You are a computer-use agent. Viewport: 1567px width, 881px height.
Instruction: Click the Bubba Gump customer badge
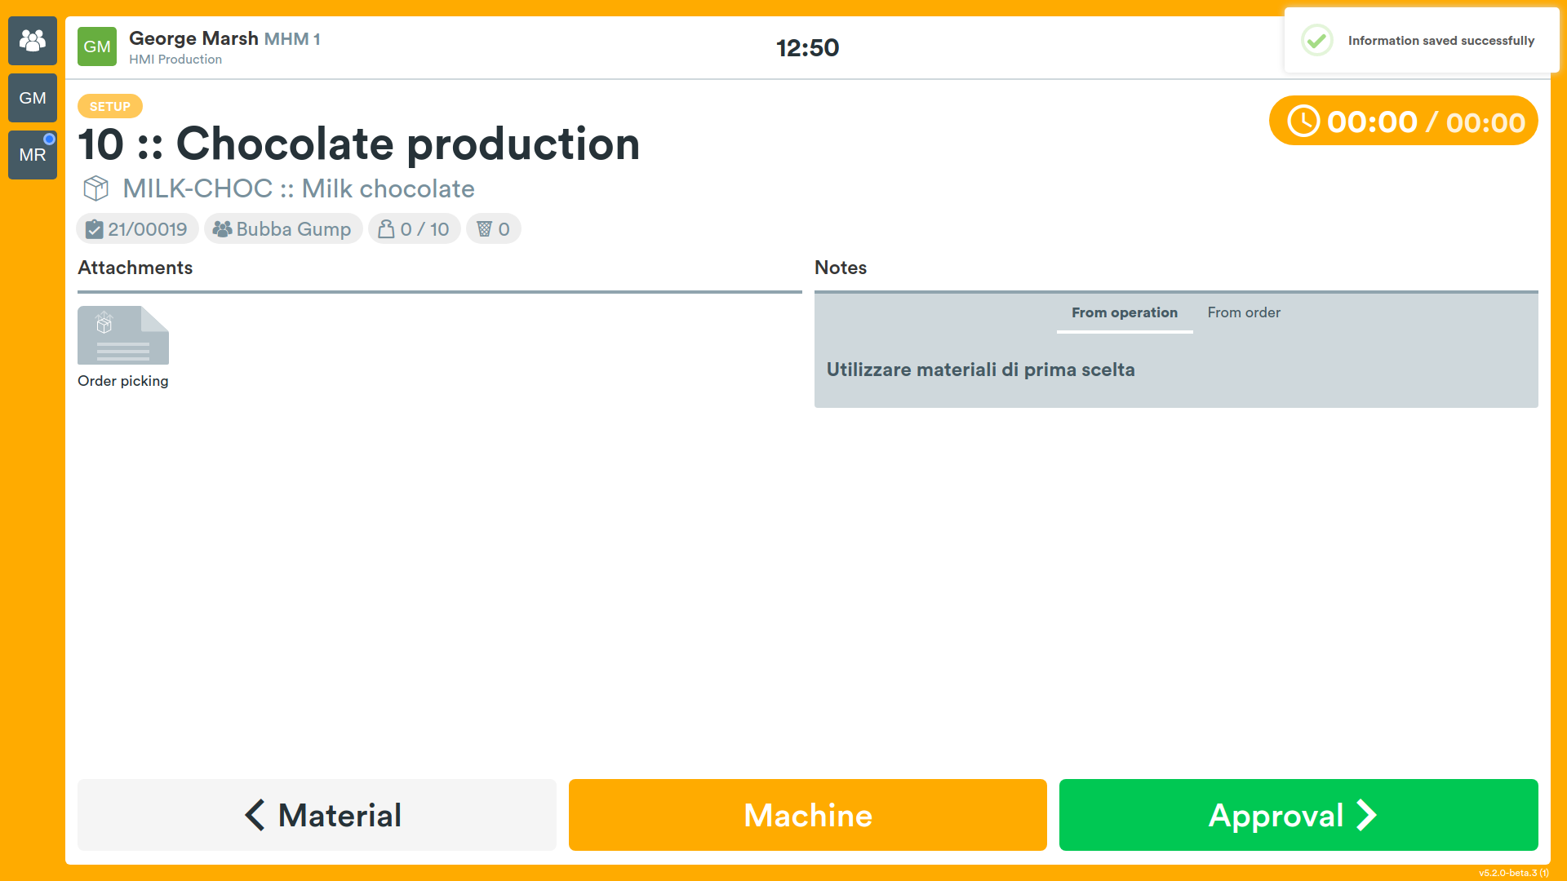(x=282, y=229)
